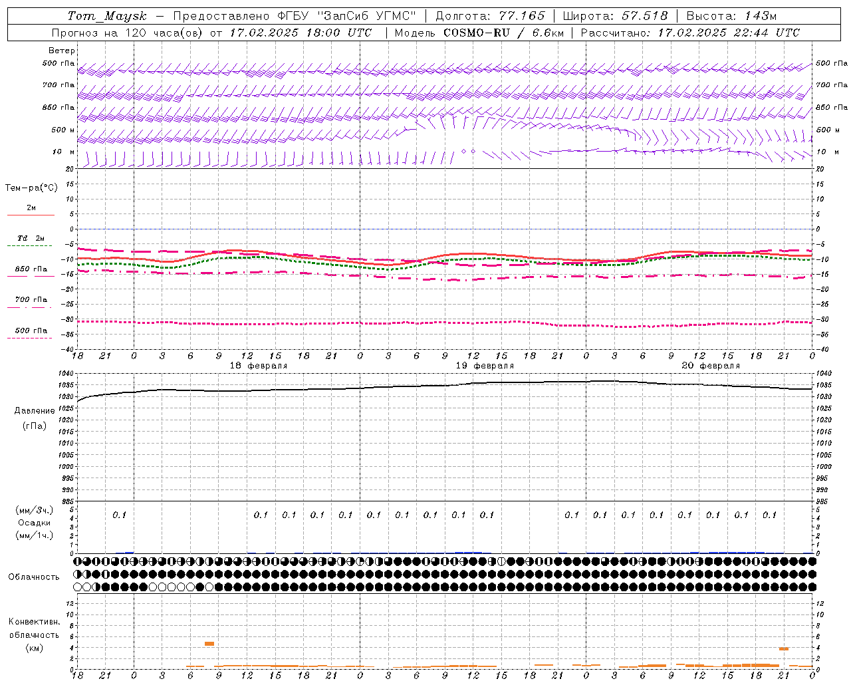The image size is (851, 681).
Task: Click the date label 18 февраля
Action: (259, 366)
